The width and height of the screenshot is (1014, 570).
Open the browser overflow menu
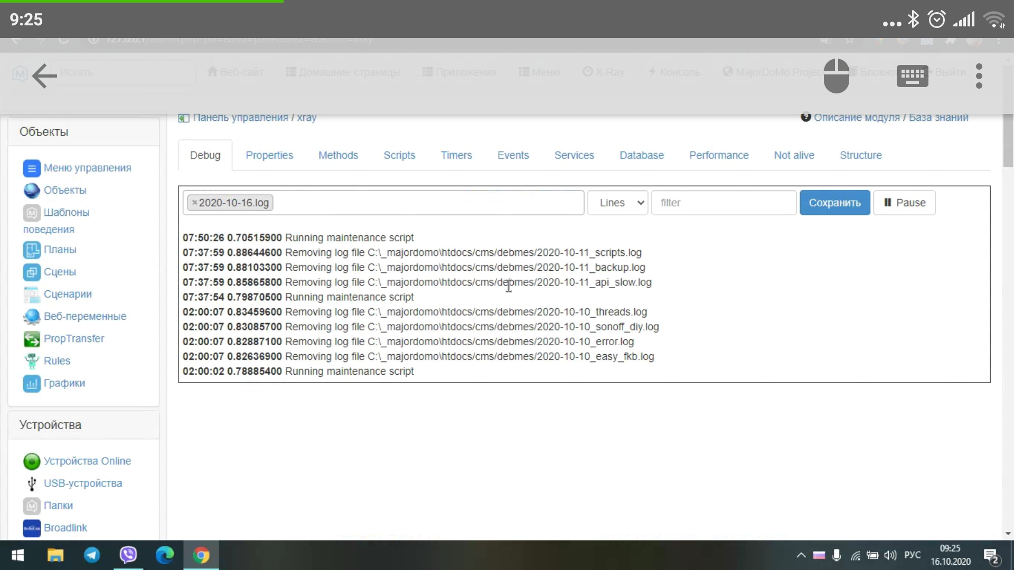(x=979, y=75)
